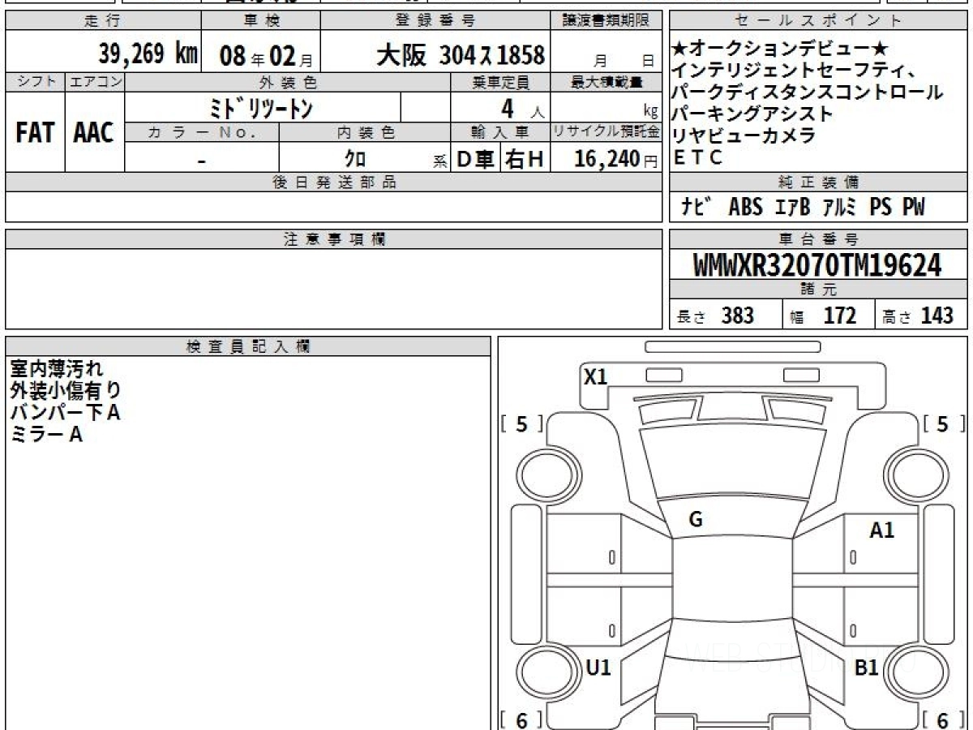Viewport: 973px width, 730px height.
Task: Click the 検査員記入欄 header
Action: point(248,346)
